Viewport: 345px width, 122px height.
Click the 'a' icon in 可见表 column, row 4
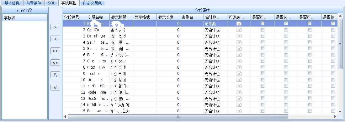(239, 42)
